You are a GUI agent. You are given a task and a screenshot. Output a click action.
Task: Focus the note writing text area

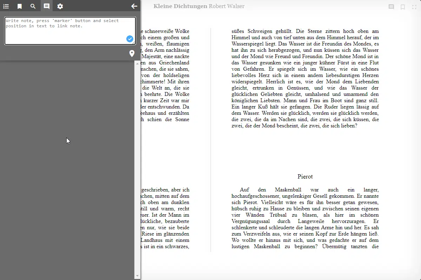pos(70,31)
